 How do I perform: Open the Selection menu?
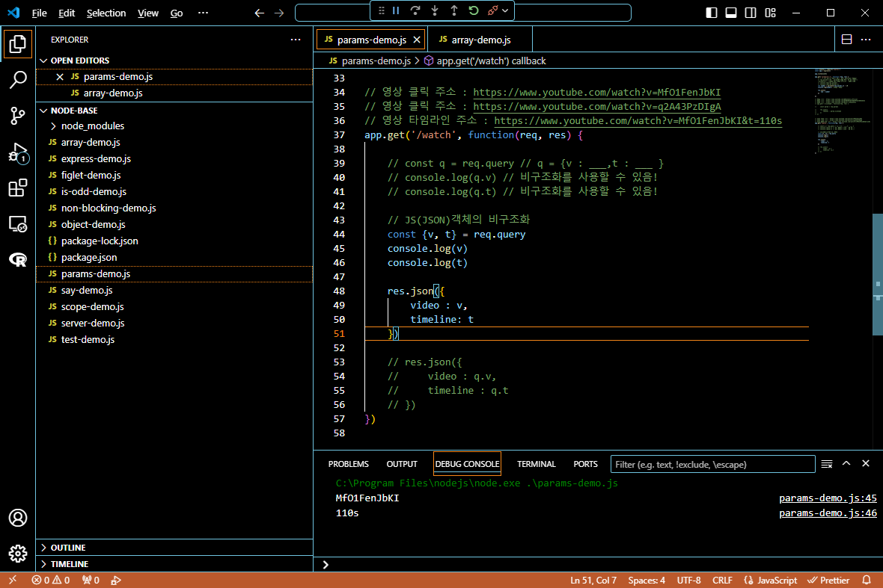106,13
